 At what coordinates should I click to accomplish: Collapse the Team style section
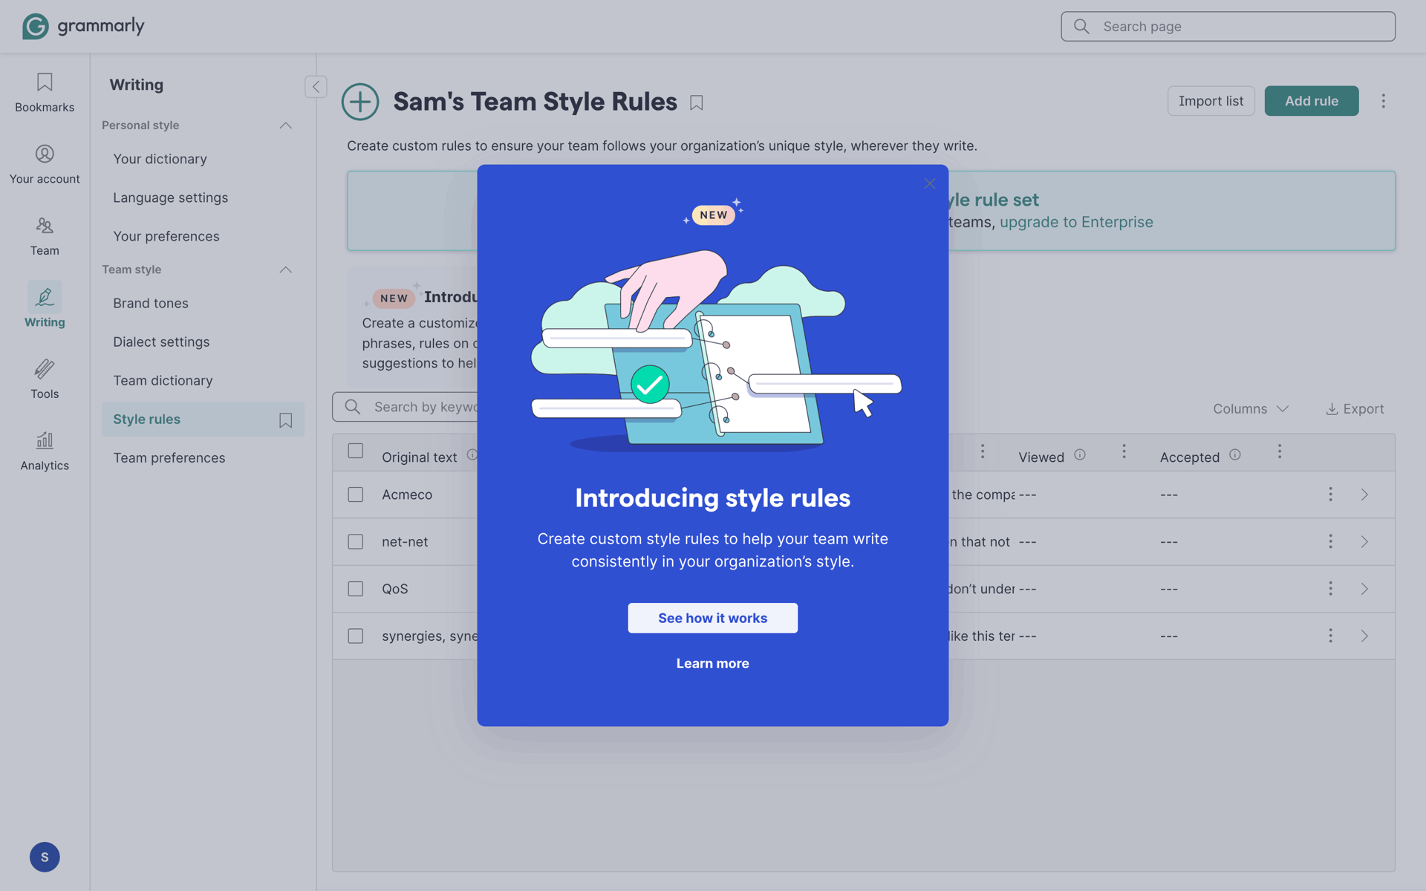(285, 270)
